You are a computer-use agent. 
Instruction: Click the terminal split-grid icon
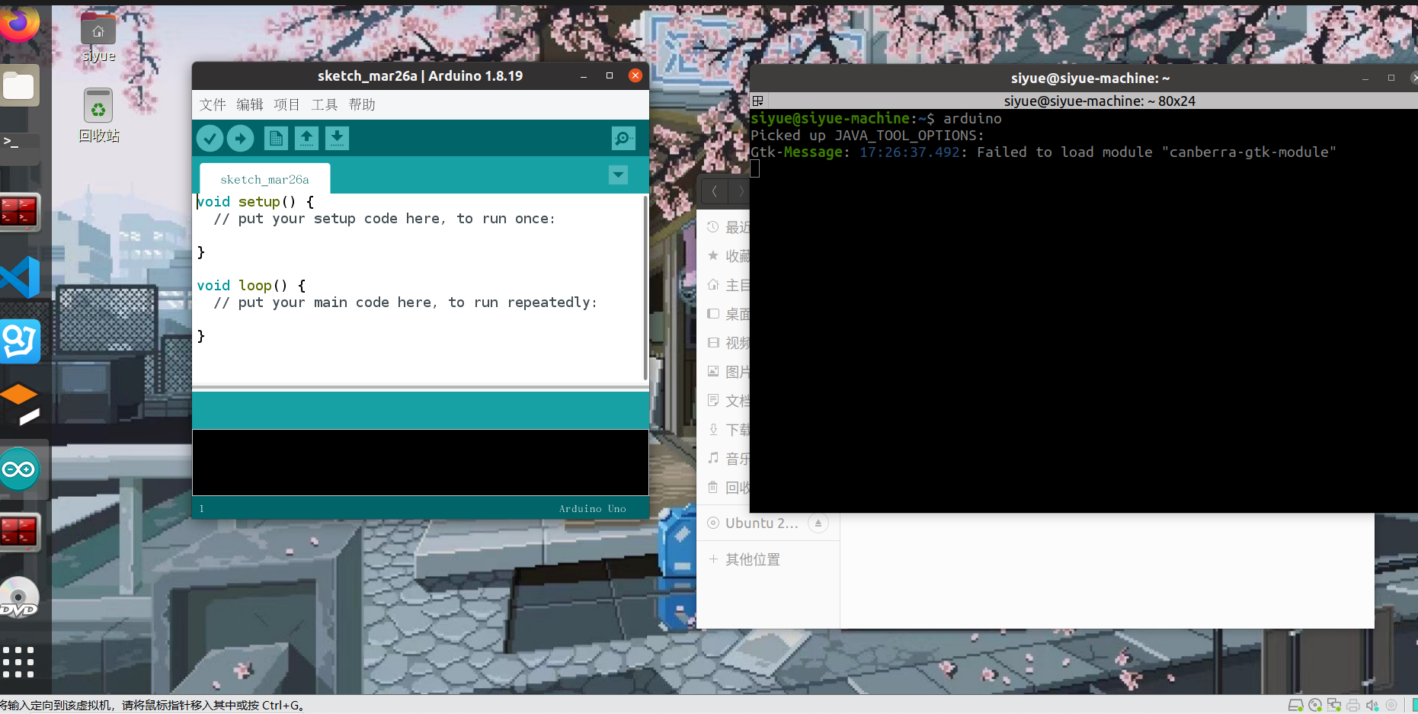pos(757,101)
